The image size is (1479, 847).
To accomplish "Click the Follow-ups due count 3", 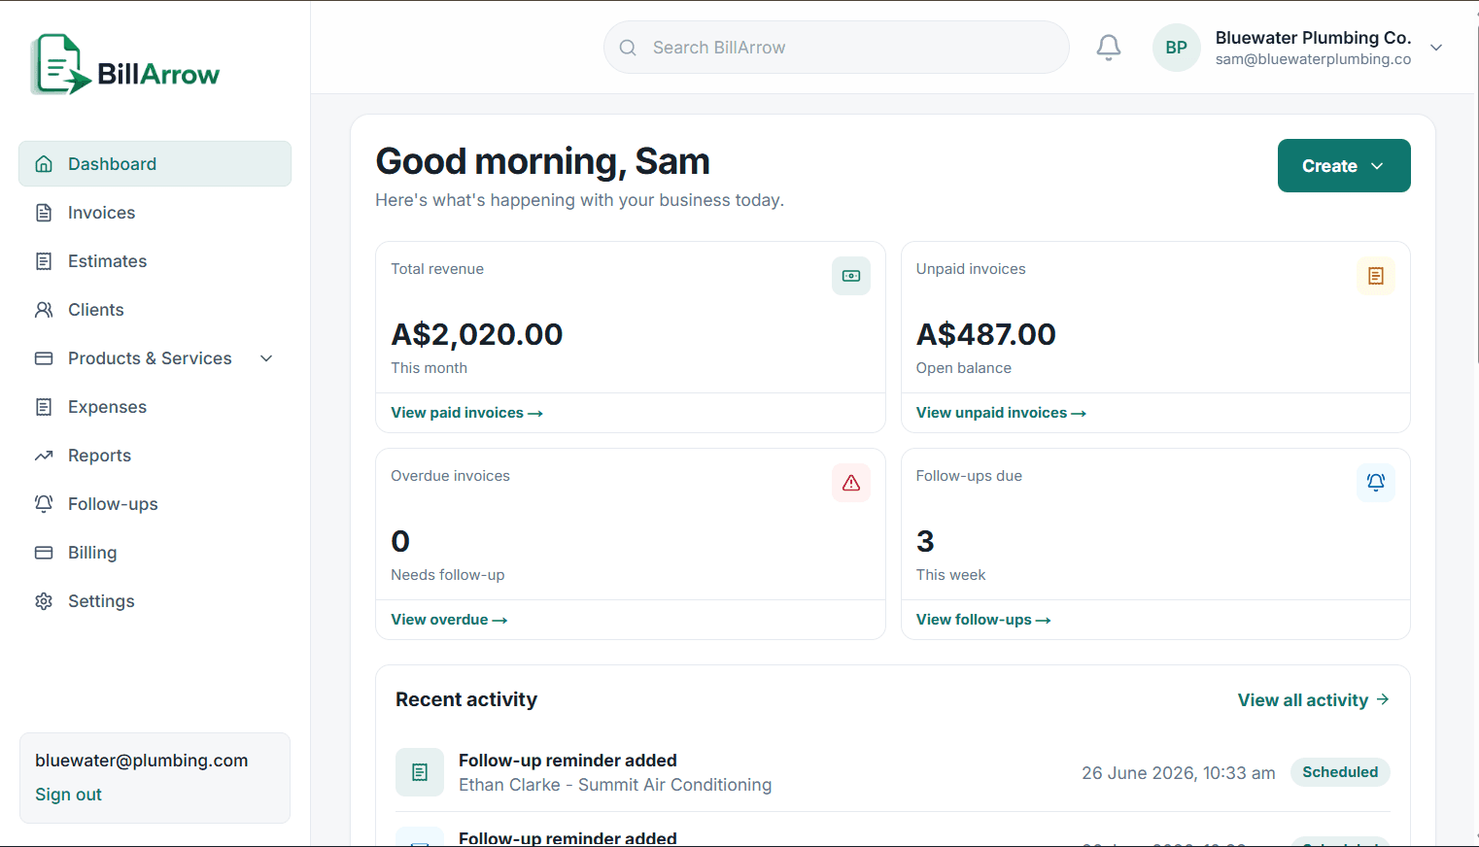I will (925, 541).
